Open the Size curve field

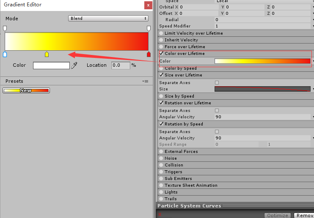[x=262, y=89]
